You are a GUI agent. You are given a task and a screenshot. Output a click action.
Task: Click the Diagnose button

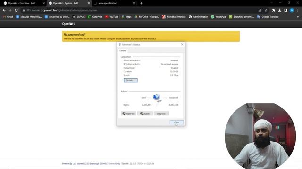coord(161,114)
